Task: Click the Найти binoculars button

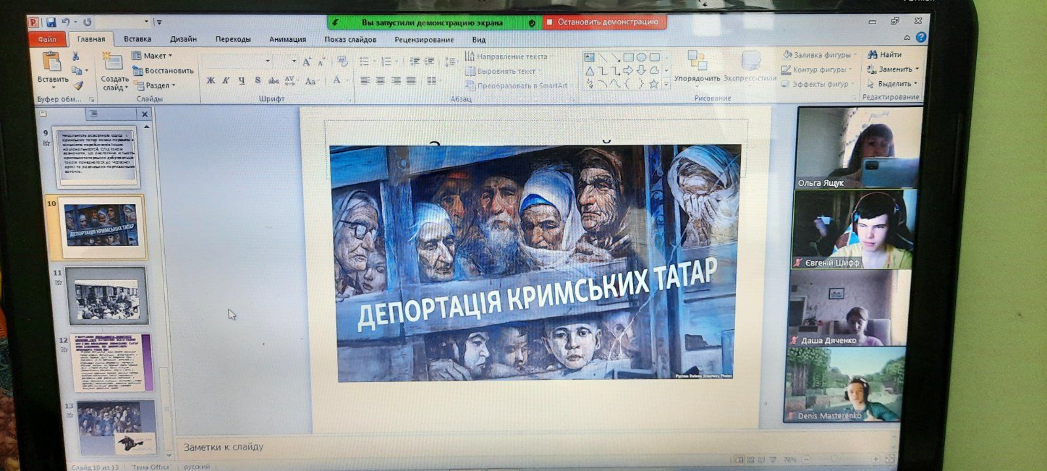Action: tap(885, 54)
